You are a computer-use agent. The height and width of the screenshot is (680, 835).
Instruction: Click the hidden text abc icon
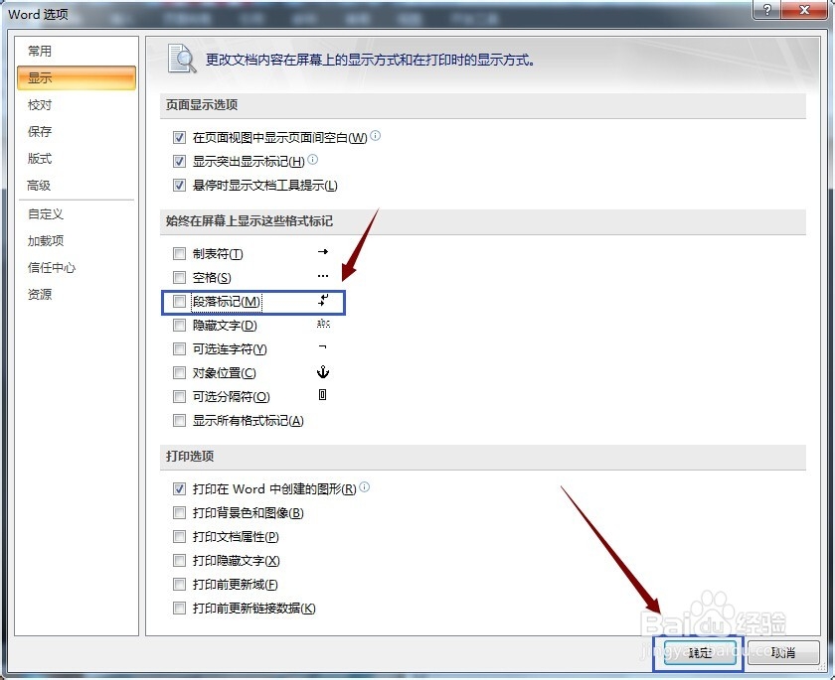click(x=323, y=324)
